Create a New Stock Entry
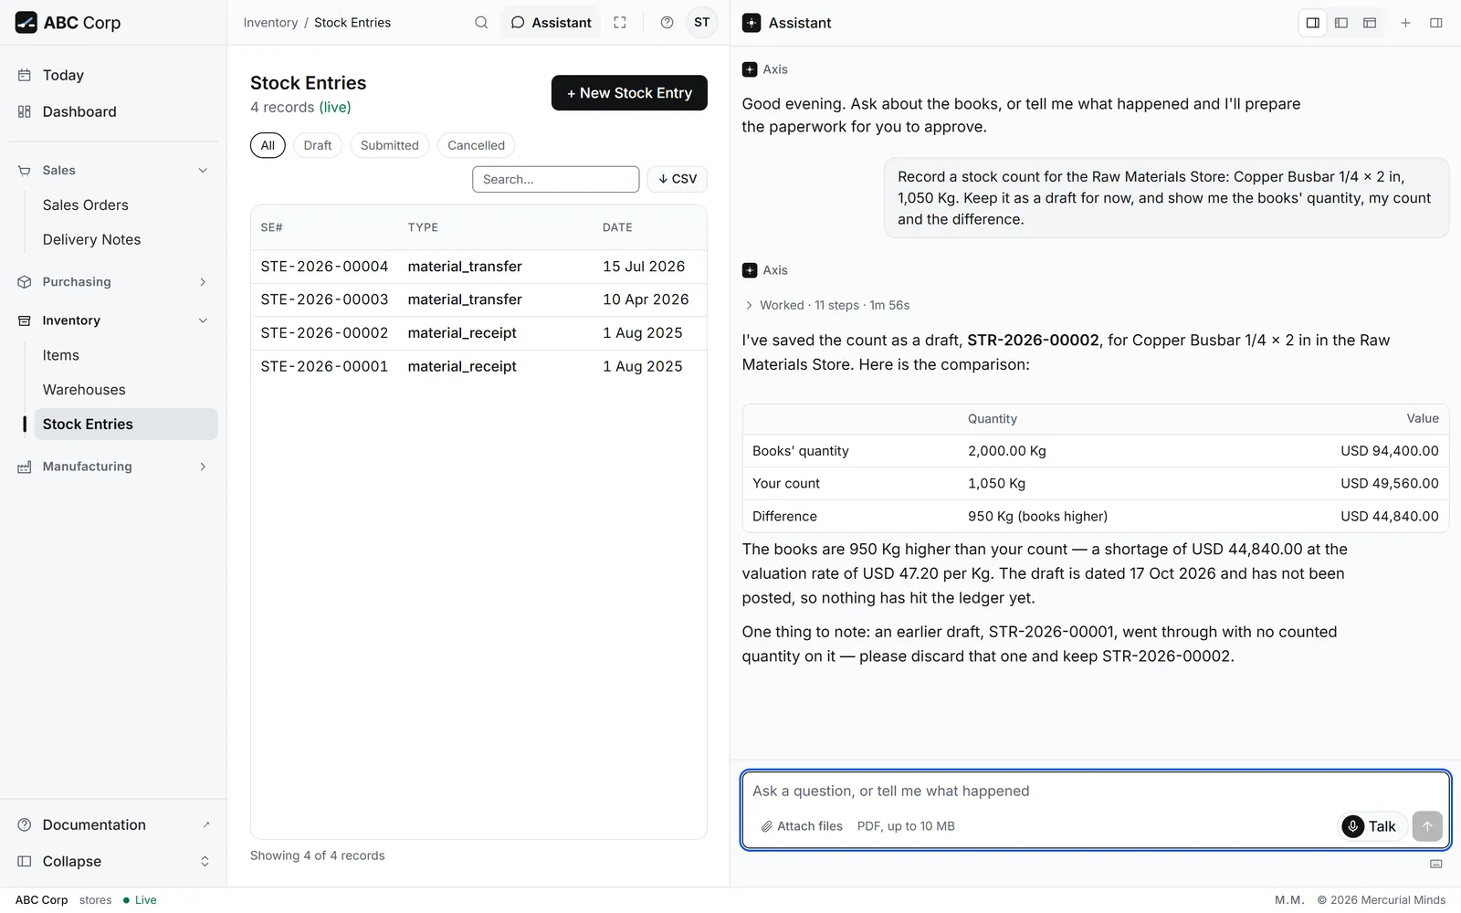 coord(629,93)
